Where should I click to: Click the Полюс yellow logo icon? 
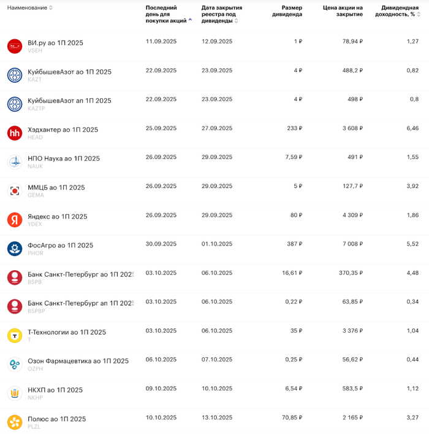click(15, 422)
